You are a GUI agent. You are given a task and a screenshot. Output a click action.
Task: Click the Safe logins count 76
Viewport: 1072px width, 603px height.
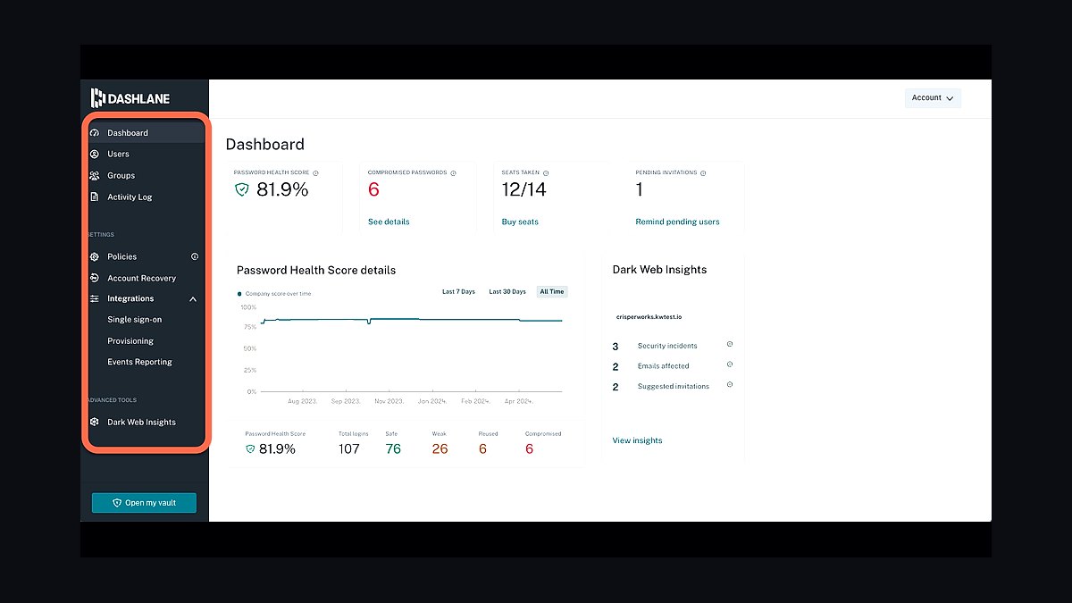(393, 448)
